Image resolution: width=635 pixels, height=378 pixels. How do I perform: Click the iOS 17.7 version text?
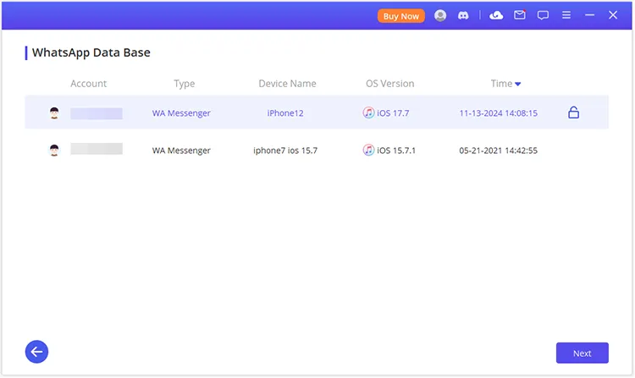393,113
